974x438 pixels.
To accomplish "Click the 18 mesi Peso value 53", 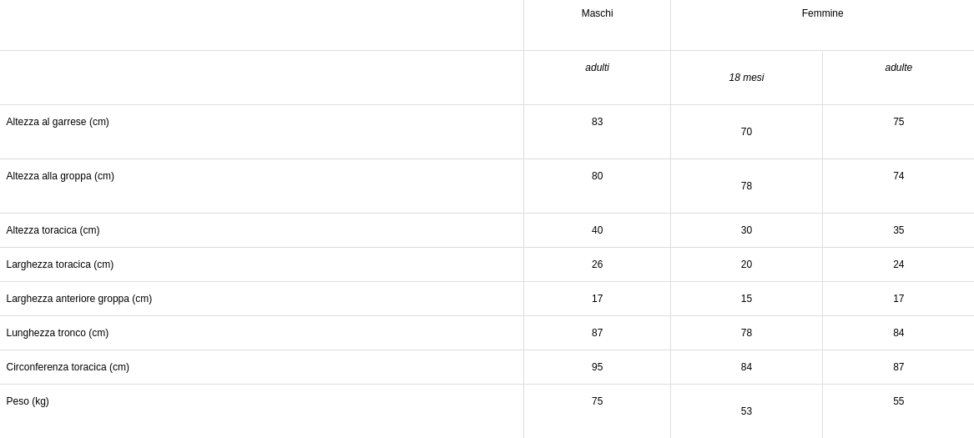I will point(746,411).
